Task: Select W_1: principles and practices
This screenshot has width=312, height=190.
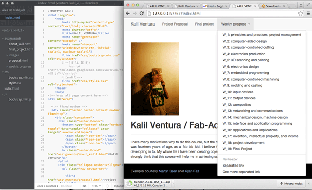Action: point(262,35)
